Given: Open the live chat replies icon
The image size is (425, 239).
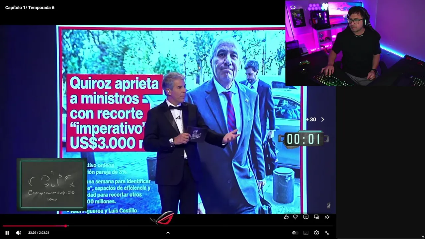Looking at the screenshot, I should (x=316, y=217).
